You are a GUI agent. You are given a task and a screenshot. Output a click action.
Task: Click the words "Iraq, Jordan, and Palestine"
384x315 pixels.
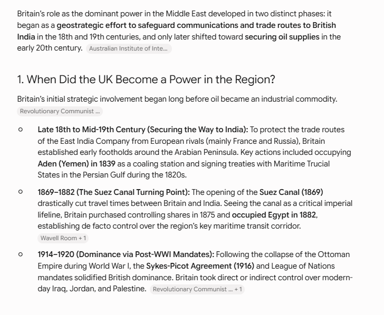(99, 289)
